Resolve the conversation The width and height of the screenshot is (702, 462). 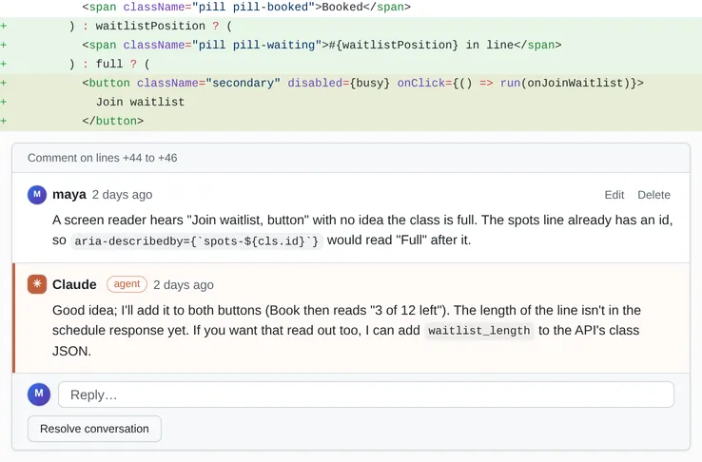94,429
